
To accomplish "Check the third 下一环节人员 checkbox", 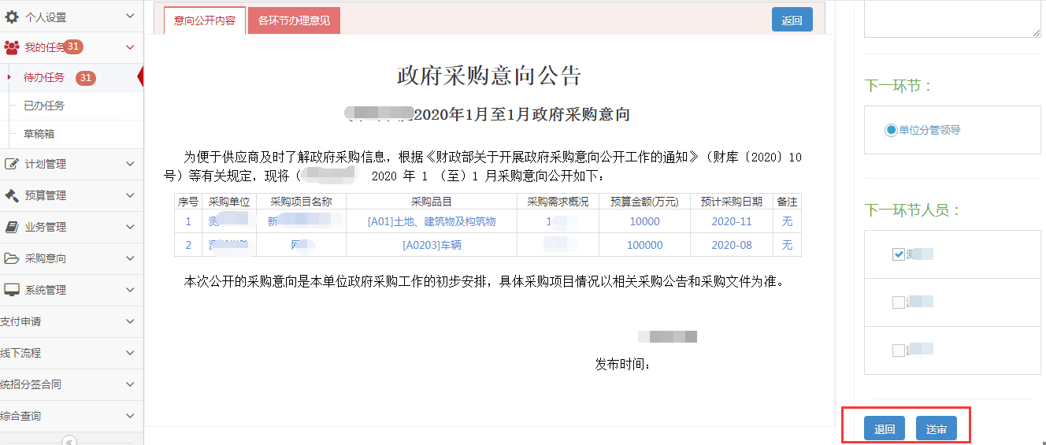I will [x=899, y=350].
